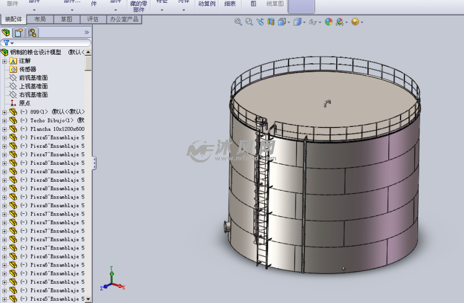
Task: Select 右视基准面 in feature tree
Action: pos(33,95)
